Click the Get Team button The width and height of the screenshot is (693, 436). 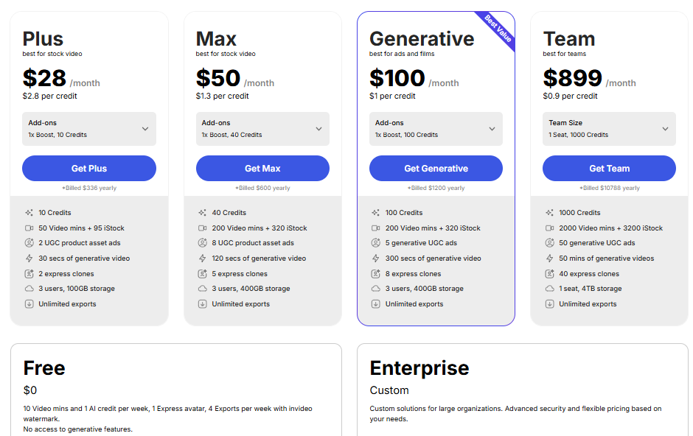coord(609,168)
